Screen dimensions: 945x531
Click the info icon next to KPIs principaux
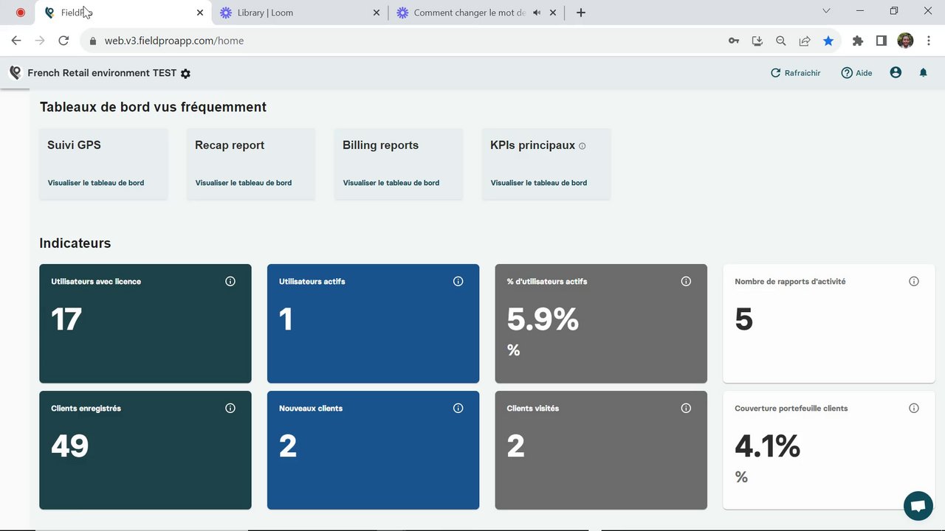(x=583, y=146)
